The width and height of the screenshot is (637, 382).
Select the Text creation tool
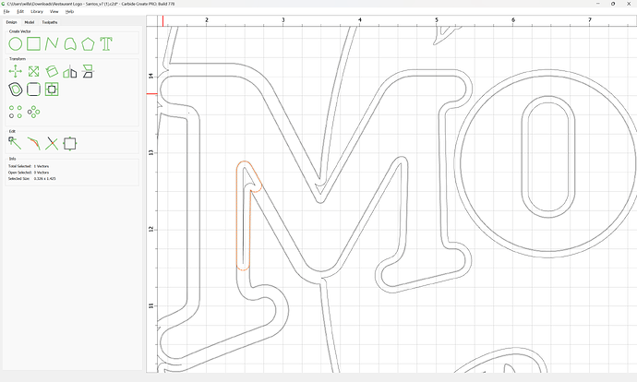106,44
